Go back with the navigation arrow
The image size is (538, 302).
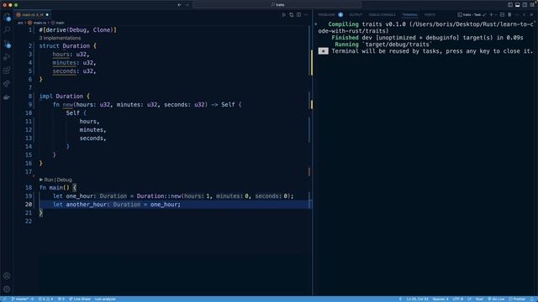[x=179, y=5]
